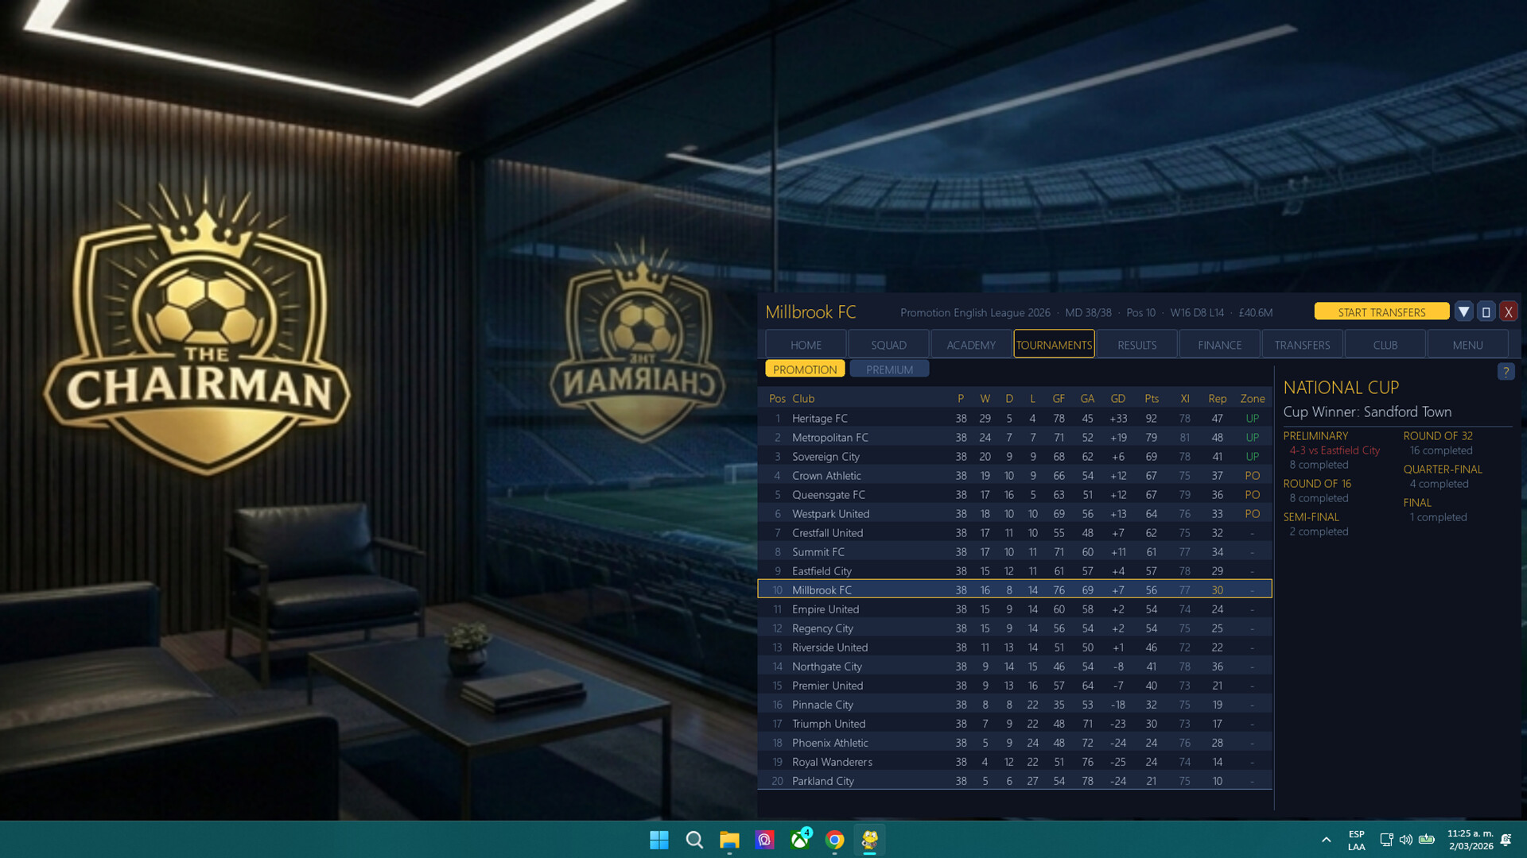The width and height of the screenshot is (1527, 858).
Task: Open Windows Start menu icon
Action: tap(659, 840)
